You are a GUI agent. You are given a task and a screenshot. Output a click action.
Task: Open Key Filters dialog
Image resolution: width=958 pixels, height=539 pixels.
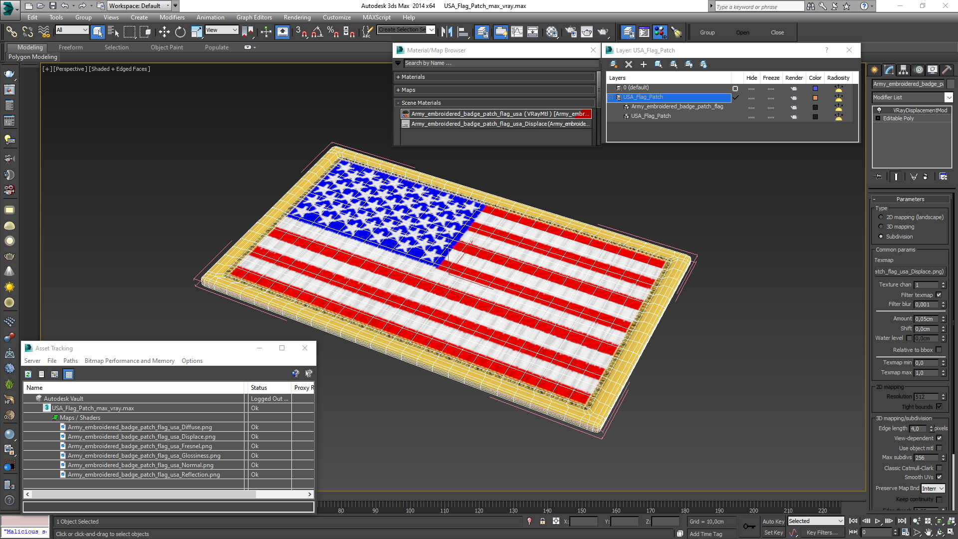click(822, 533)
